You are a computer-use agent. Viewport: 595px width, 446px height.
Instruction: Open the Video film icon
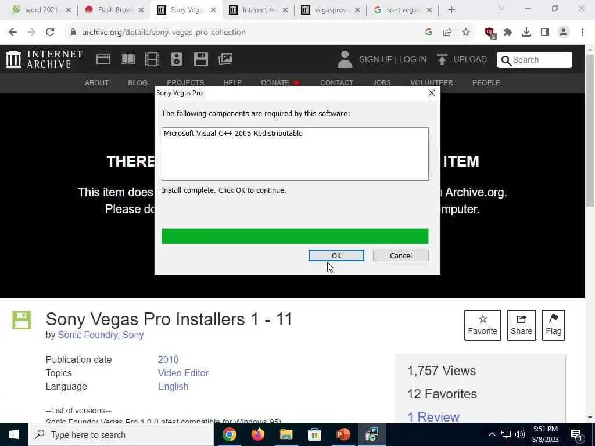coord(152,59)
